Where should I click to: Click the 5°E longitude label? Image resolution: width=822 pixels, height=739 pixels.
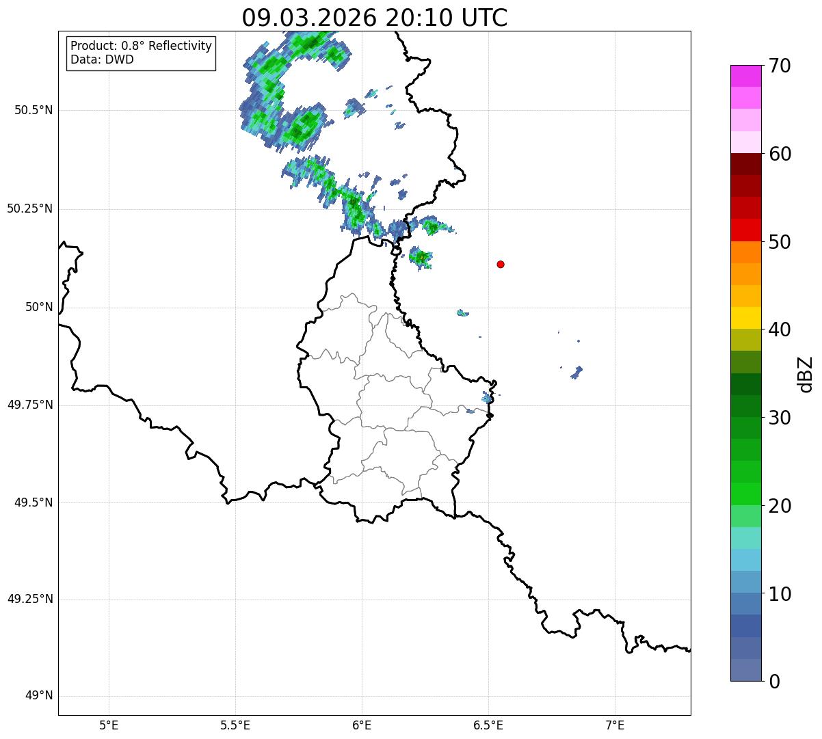(109, 725)
